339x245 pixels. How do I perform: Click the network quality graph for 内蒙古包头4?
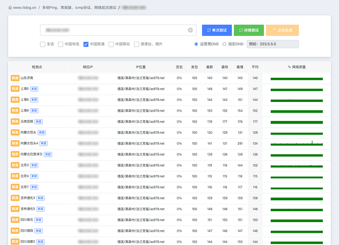click(x=297, y=143)
